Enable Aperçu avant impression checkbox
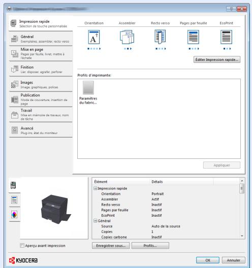Screen dimensions: 252x268 22,246
